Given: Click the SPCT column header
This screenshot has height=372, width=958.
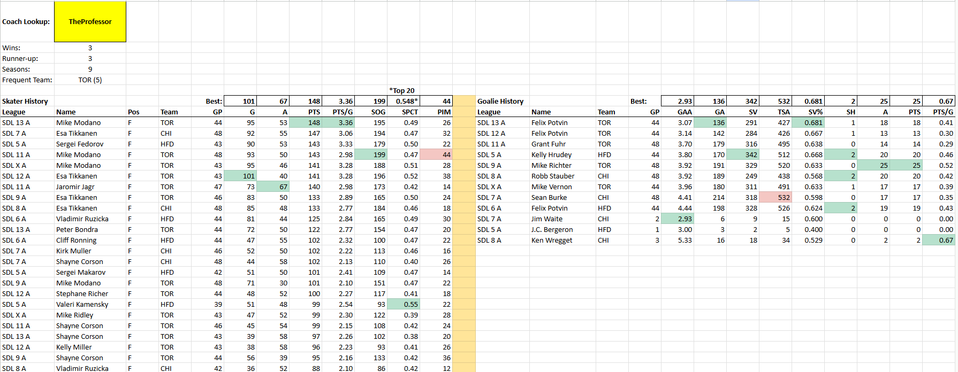Looking at the screenshot, I should pyautogui.click(x=409, y=112).
